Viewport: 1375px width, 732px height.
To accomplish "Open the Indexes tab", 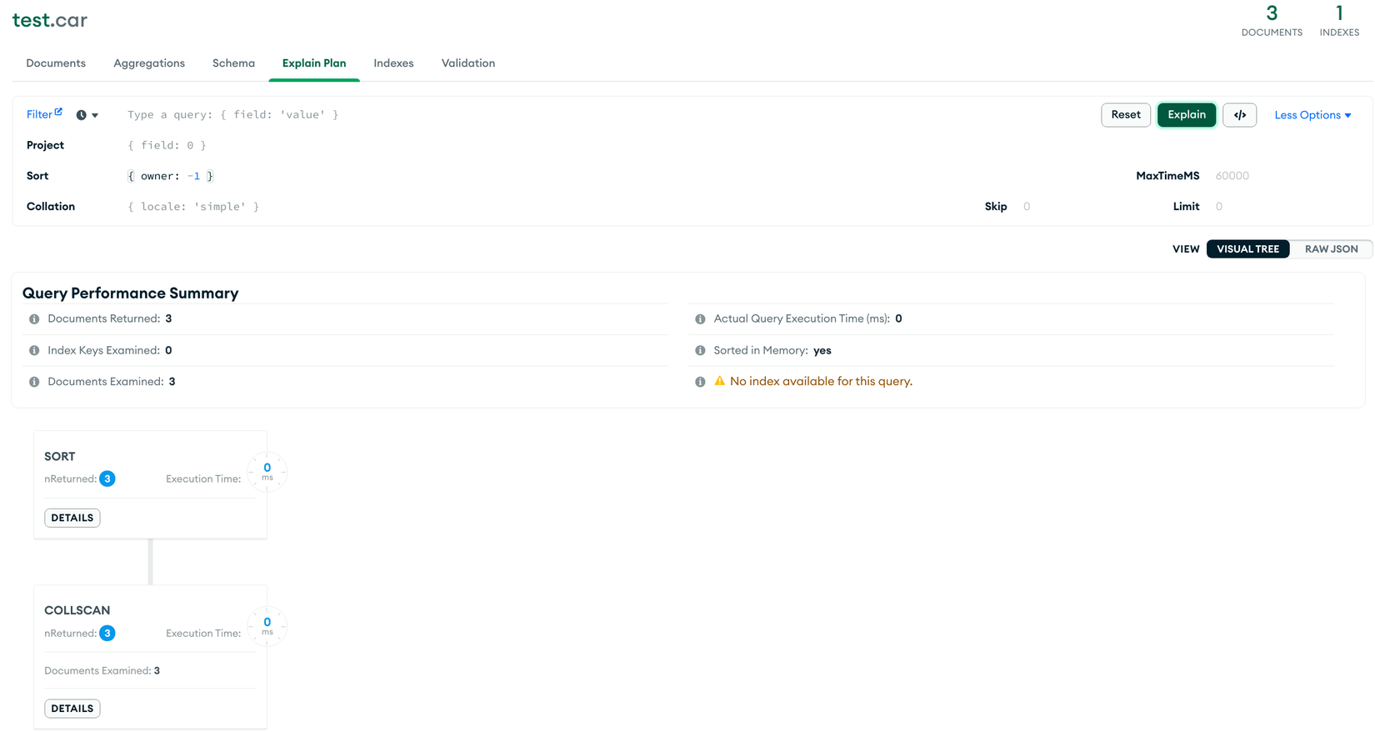I will click(x=393, y=63).
